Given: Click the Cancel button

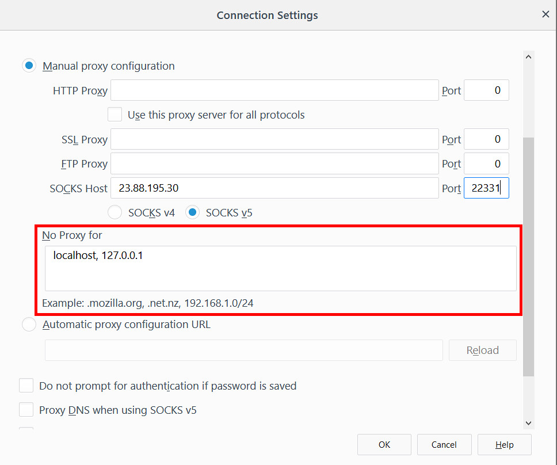Looking at the screenshot, I should pos(444,444).
